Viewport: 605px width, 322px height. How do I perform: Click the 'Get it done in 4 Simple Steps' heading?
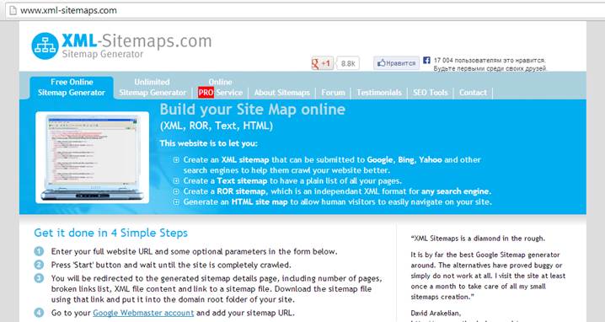[x=110, y=233]
